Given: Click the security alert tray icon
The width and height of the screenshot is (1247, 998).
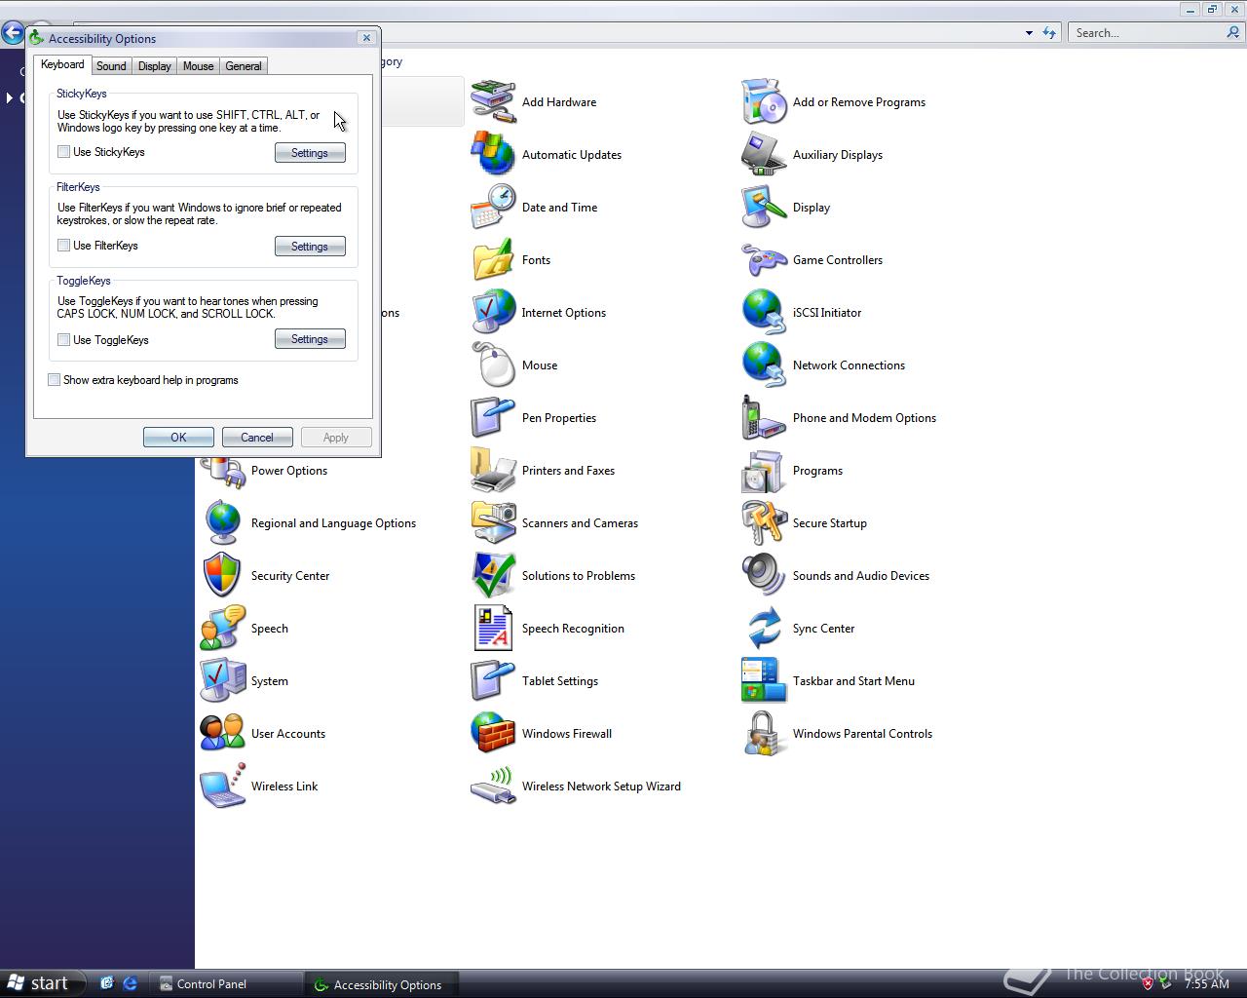Looking at the screenshot, I should pos(1148,983).
